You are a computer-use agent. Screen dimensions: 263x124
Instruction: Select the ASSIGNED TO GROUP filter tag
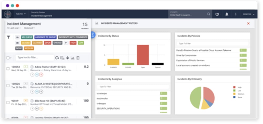[45, 37]
